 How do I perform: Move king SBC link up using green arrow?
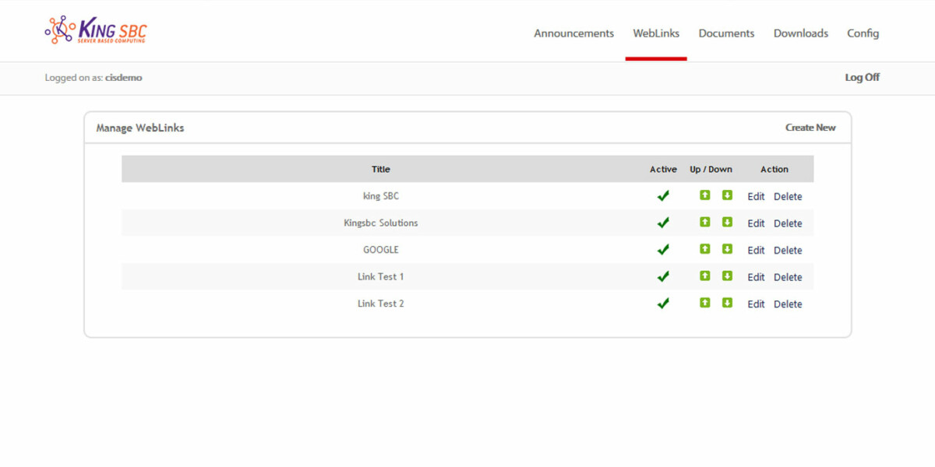click(704, 195)
